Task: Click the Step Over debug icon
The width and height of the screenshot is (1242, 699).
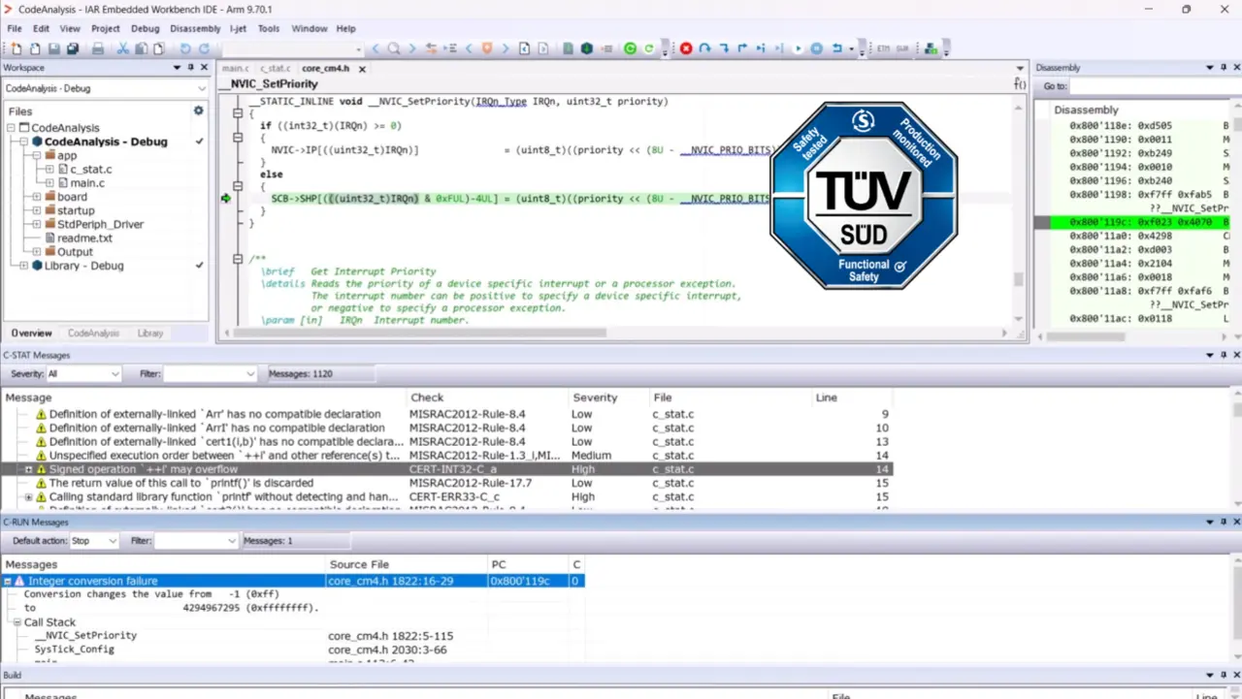Action: tap(705, 48)
